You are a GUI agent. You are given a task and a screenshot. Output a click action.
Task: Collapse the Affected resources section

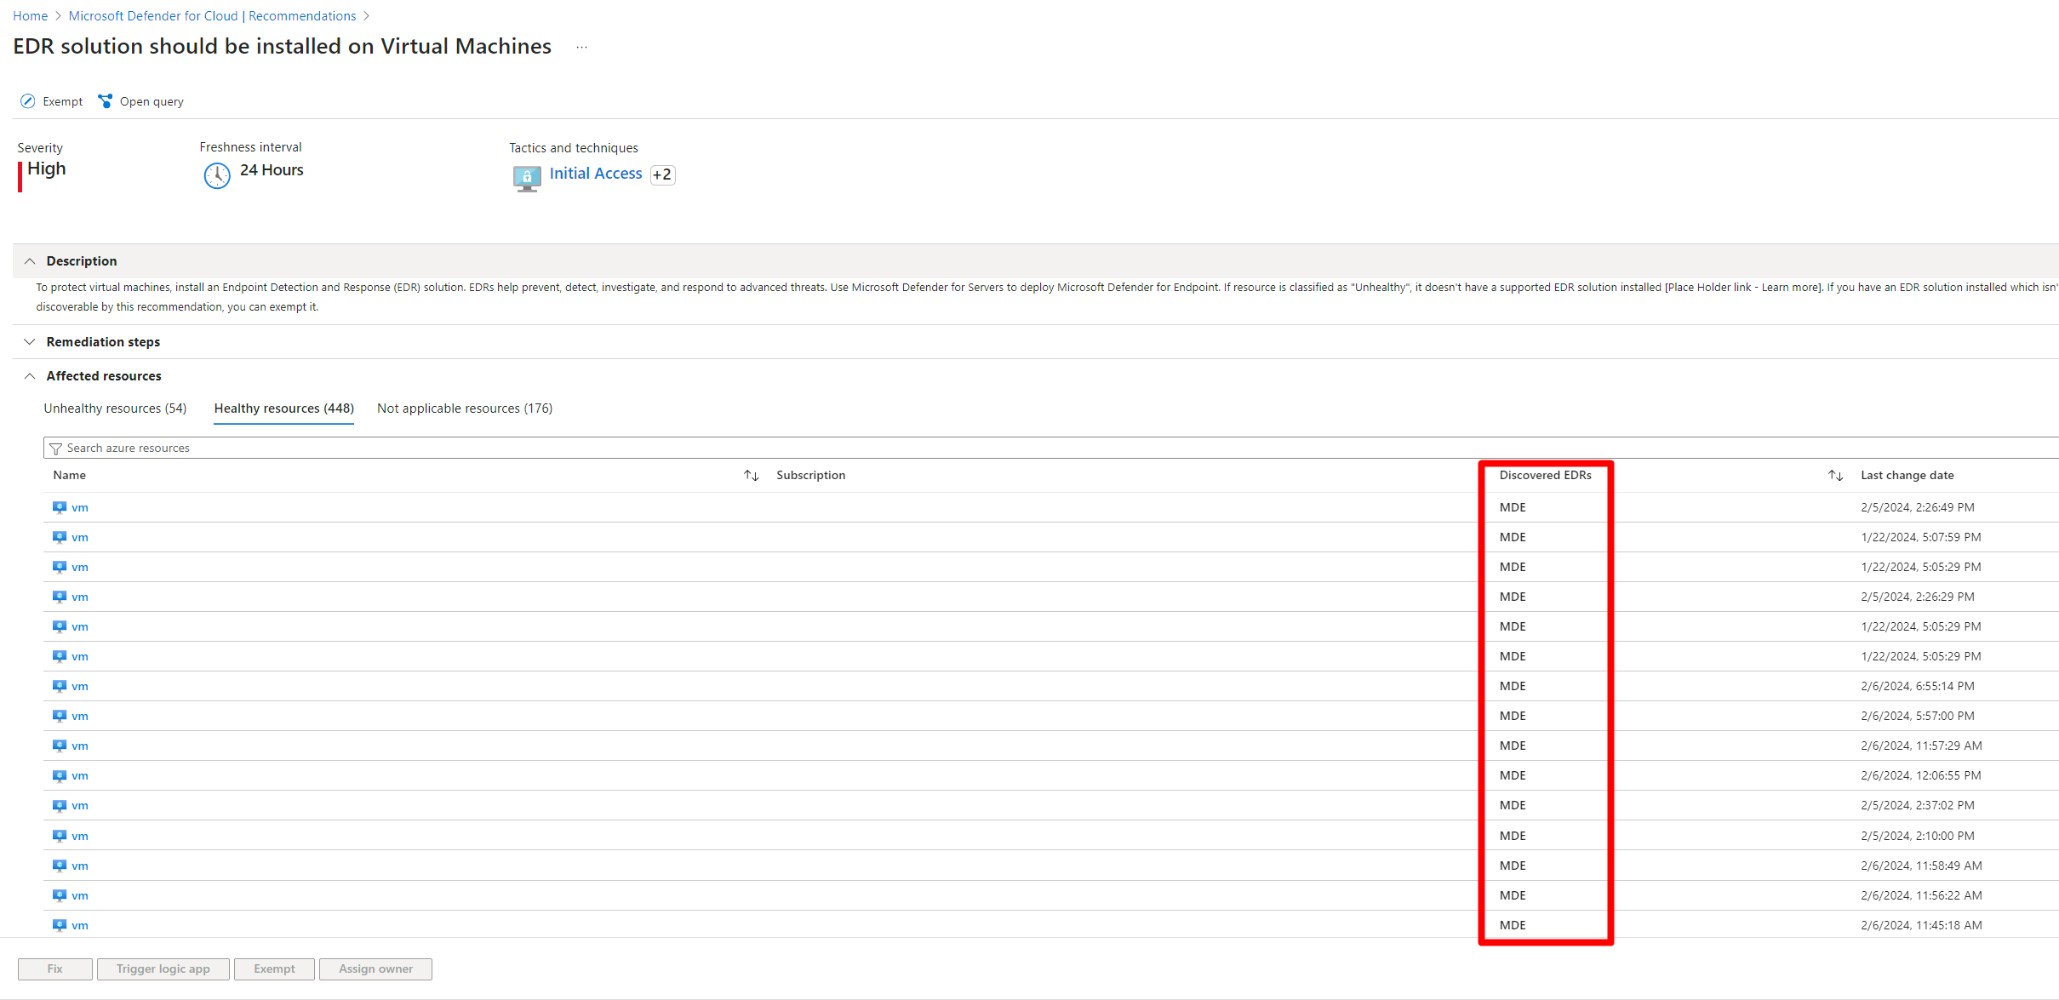pos(30,376)
